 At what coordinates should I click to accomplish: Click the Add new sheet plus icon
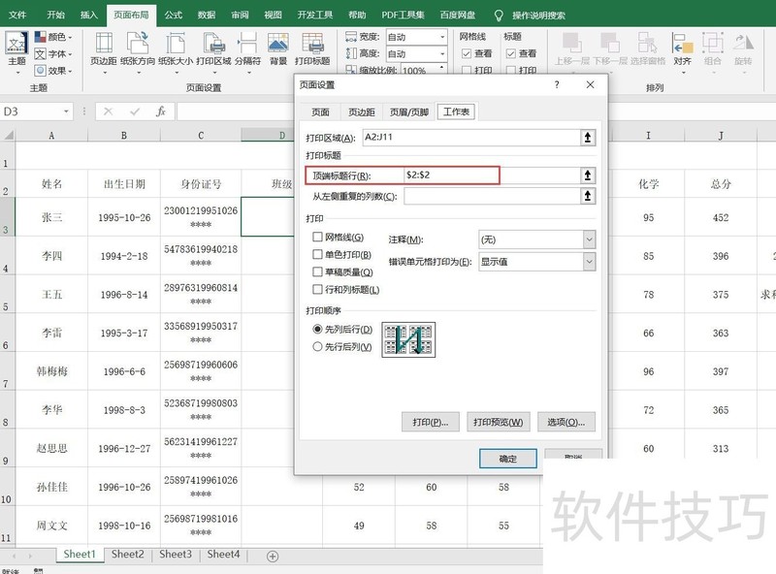(x=273, y=557)
